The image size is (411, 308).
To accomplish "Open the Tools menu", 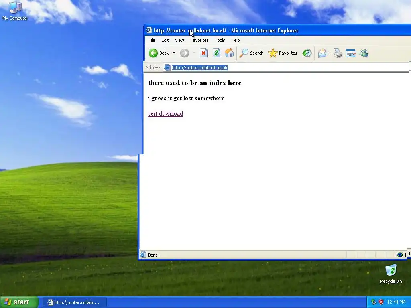I will point(220,40).
